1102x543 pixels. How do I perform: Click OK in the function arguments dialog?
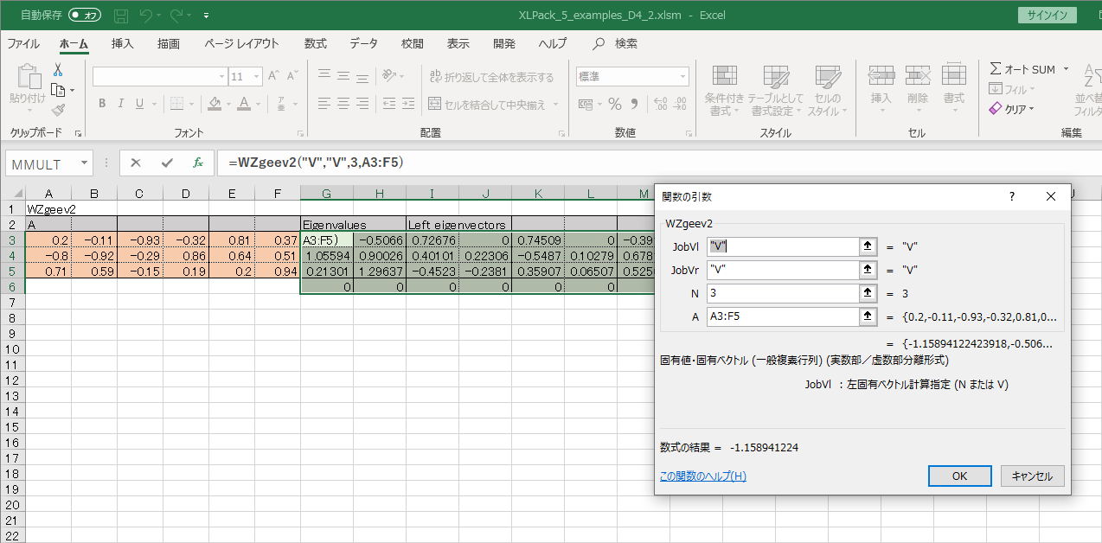(x=959, y=476)
